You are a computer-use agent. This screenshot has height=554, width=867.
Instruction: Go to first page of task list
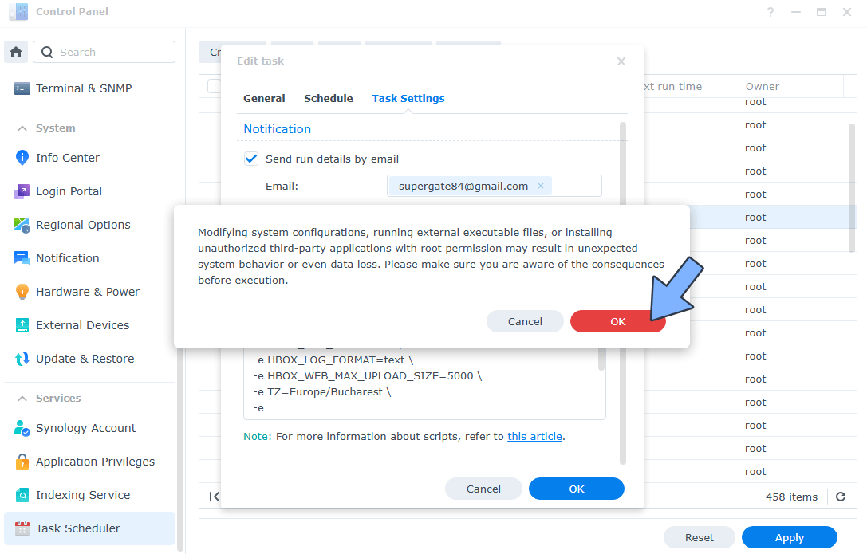tap(214, 497)
